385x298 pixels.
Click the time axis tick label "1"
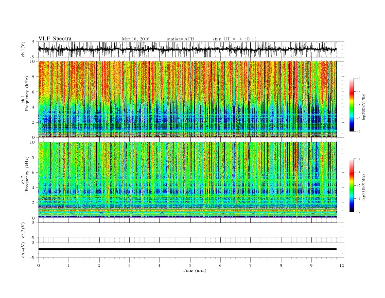[x=69, y=265]
